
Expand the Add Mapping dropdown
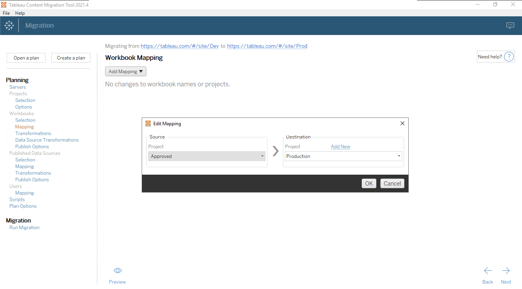[125, 72]
